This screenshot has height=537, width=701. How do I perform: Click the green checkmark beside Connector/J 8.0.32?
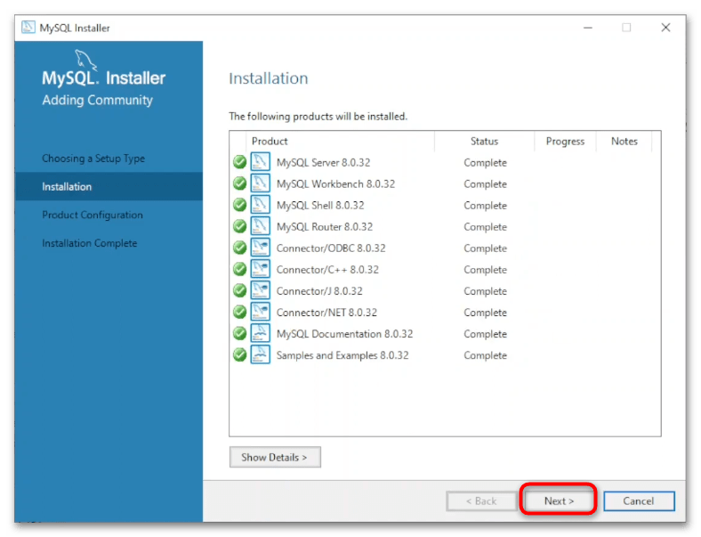click(239, 290)
